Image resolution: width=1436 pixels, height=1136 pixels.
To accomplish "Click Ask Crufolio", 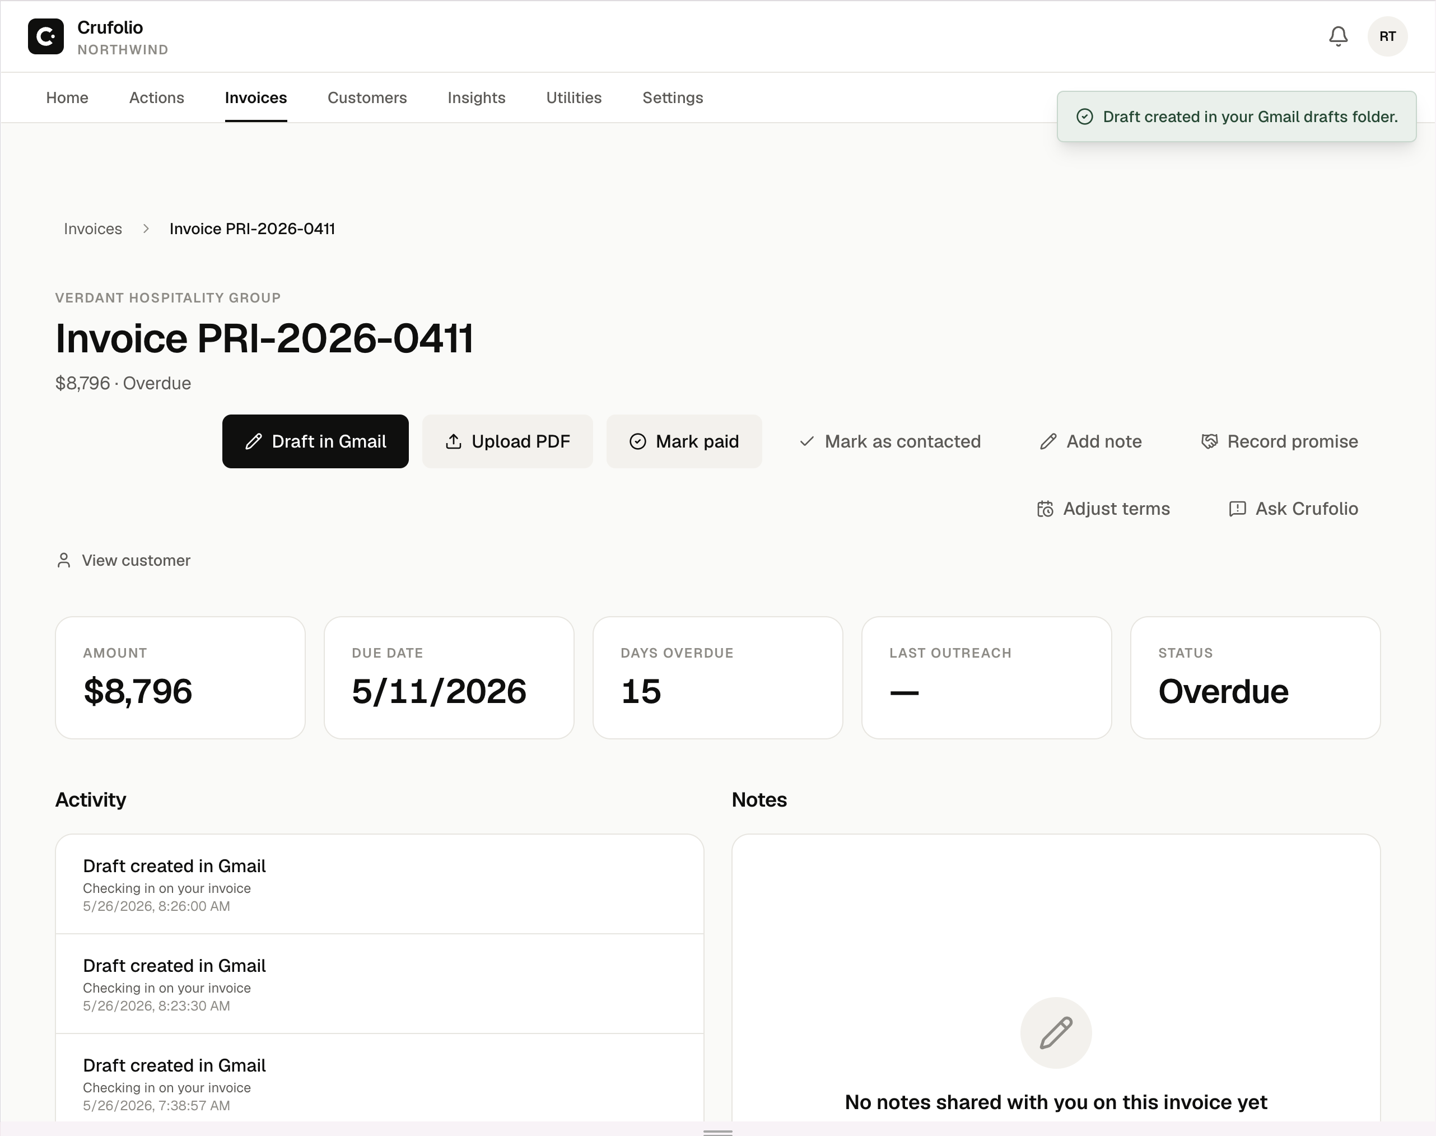I will tap(1293, 509).
